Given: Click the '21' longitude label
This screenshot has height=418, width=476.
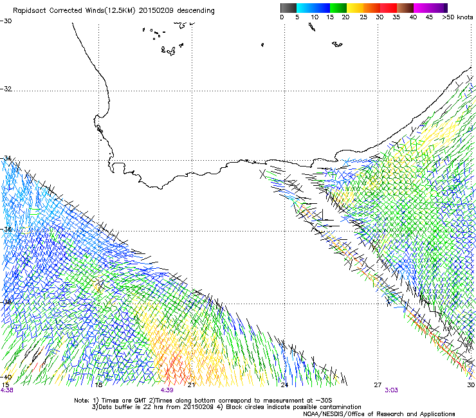Looking at the screenshot, I should [x=191, y=385].
